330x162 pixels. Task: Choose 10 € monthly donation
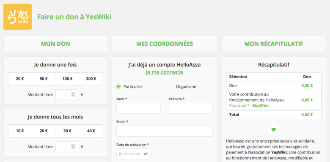[20, 131]
